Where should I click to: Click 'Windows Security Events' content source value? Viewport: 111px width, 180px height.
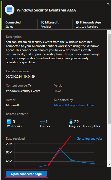[x=23, y=91]
